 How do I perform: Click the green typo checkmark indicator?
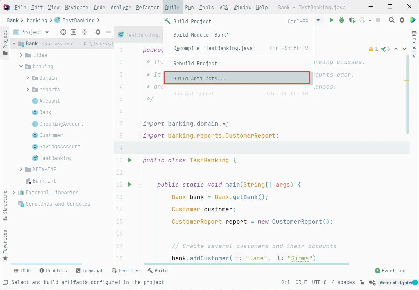pos(385,49)
